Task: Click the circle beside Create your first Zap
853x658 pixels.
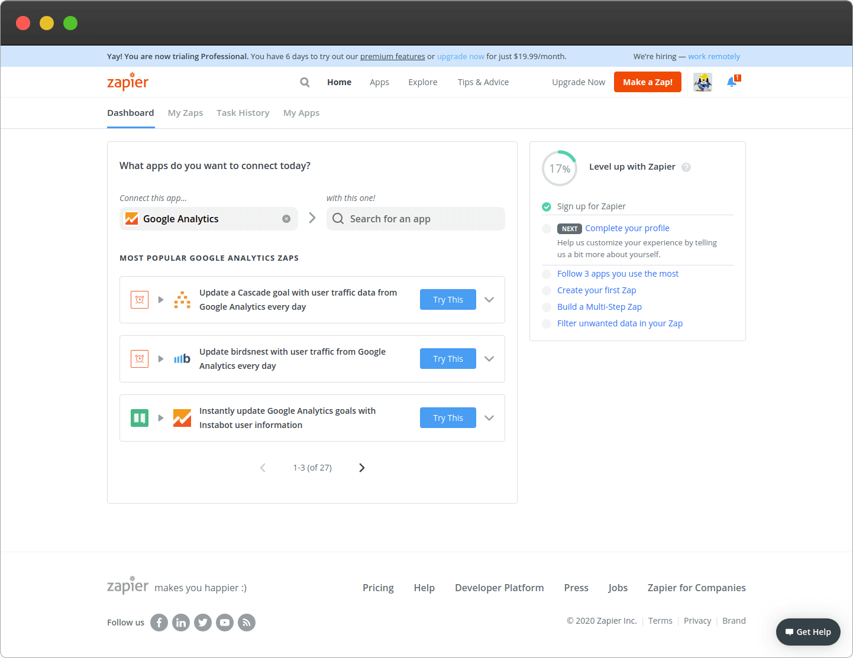Action: pos(547,291)
